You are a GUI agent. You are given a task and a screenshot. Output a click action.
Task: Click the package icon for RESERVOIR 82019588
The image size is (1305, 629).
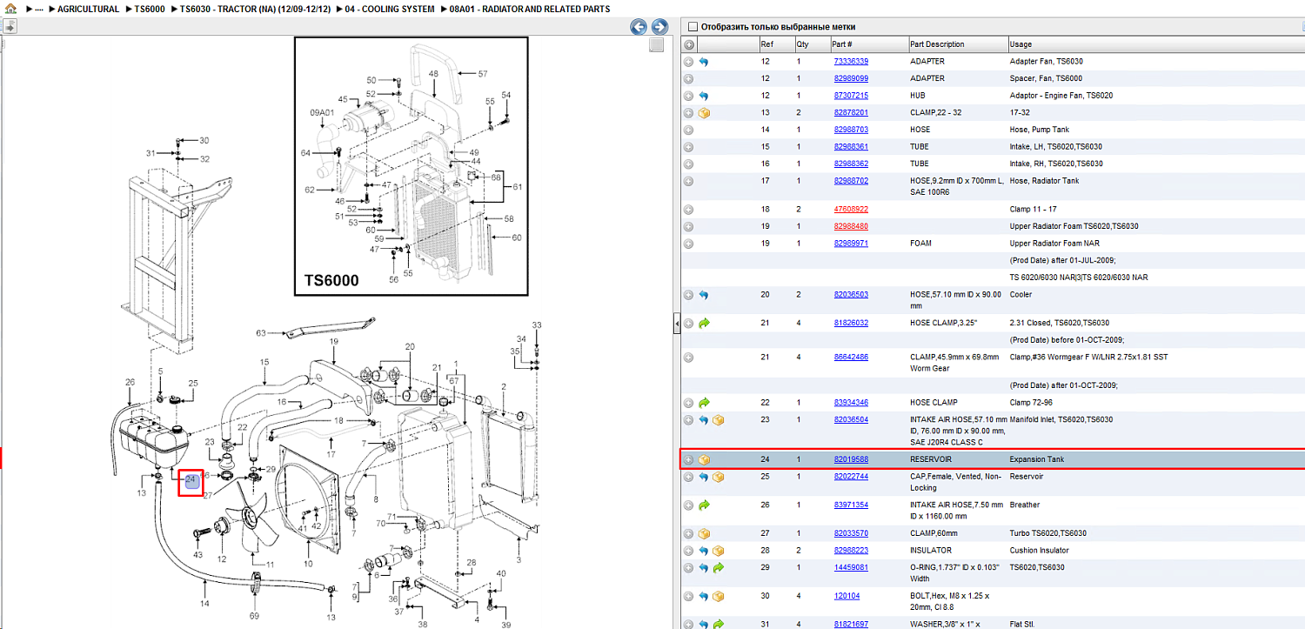704,459
